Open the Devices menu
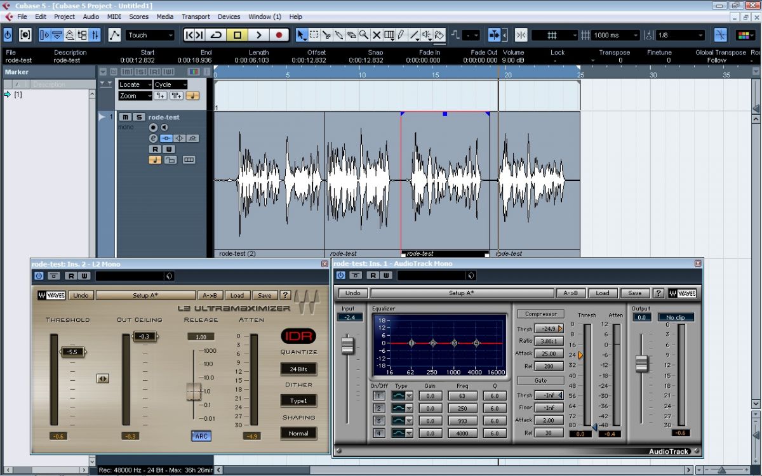 click(229, 17)
